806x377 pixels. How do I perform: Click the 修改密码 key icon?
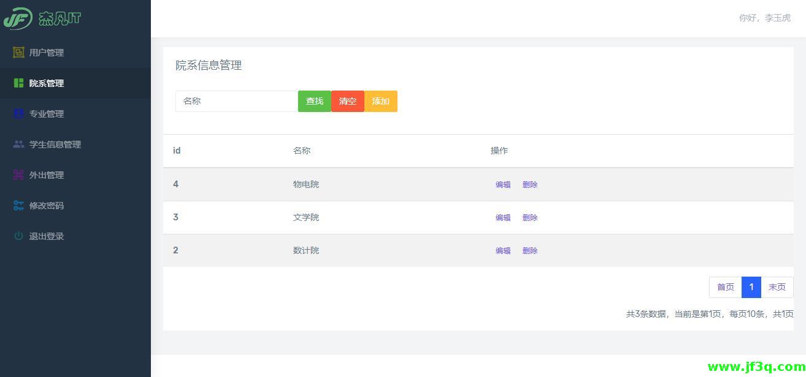coord(18,206)
